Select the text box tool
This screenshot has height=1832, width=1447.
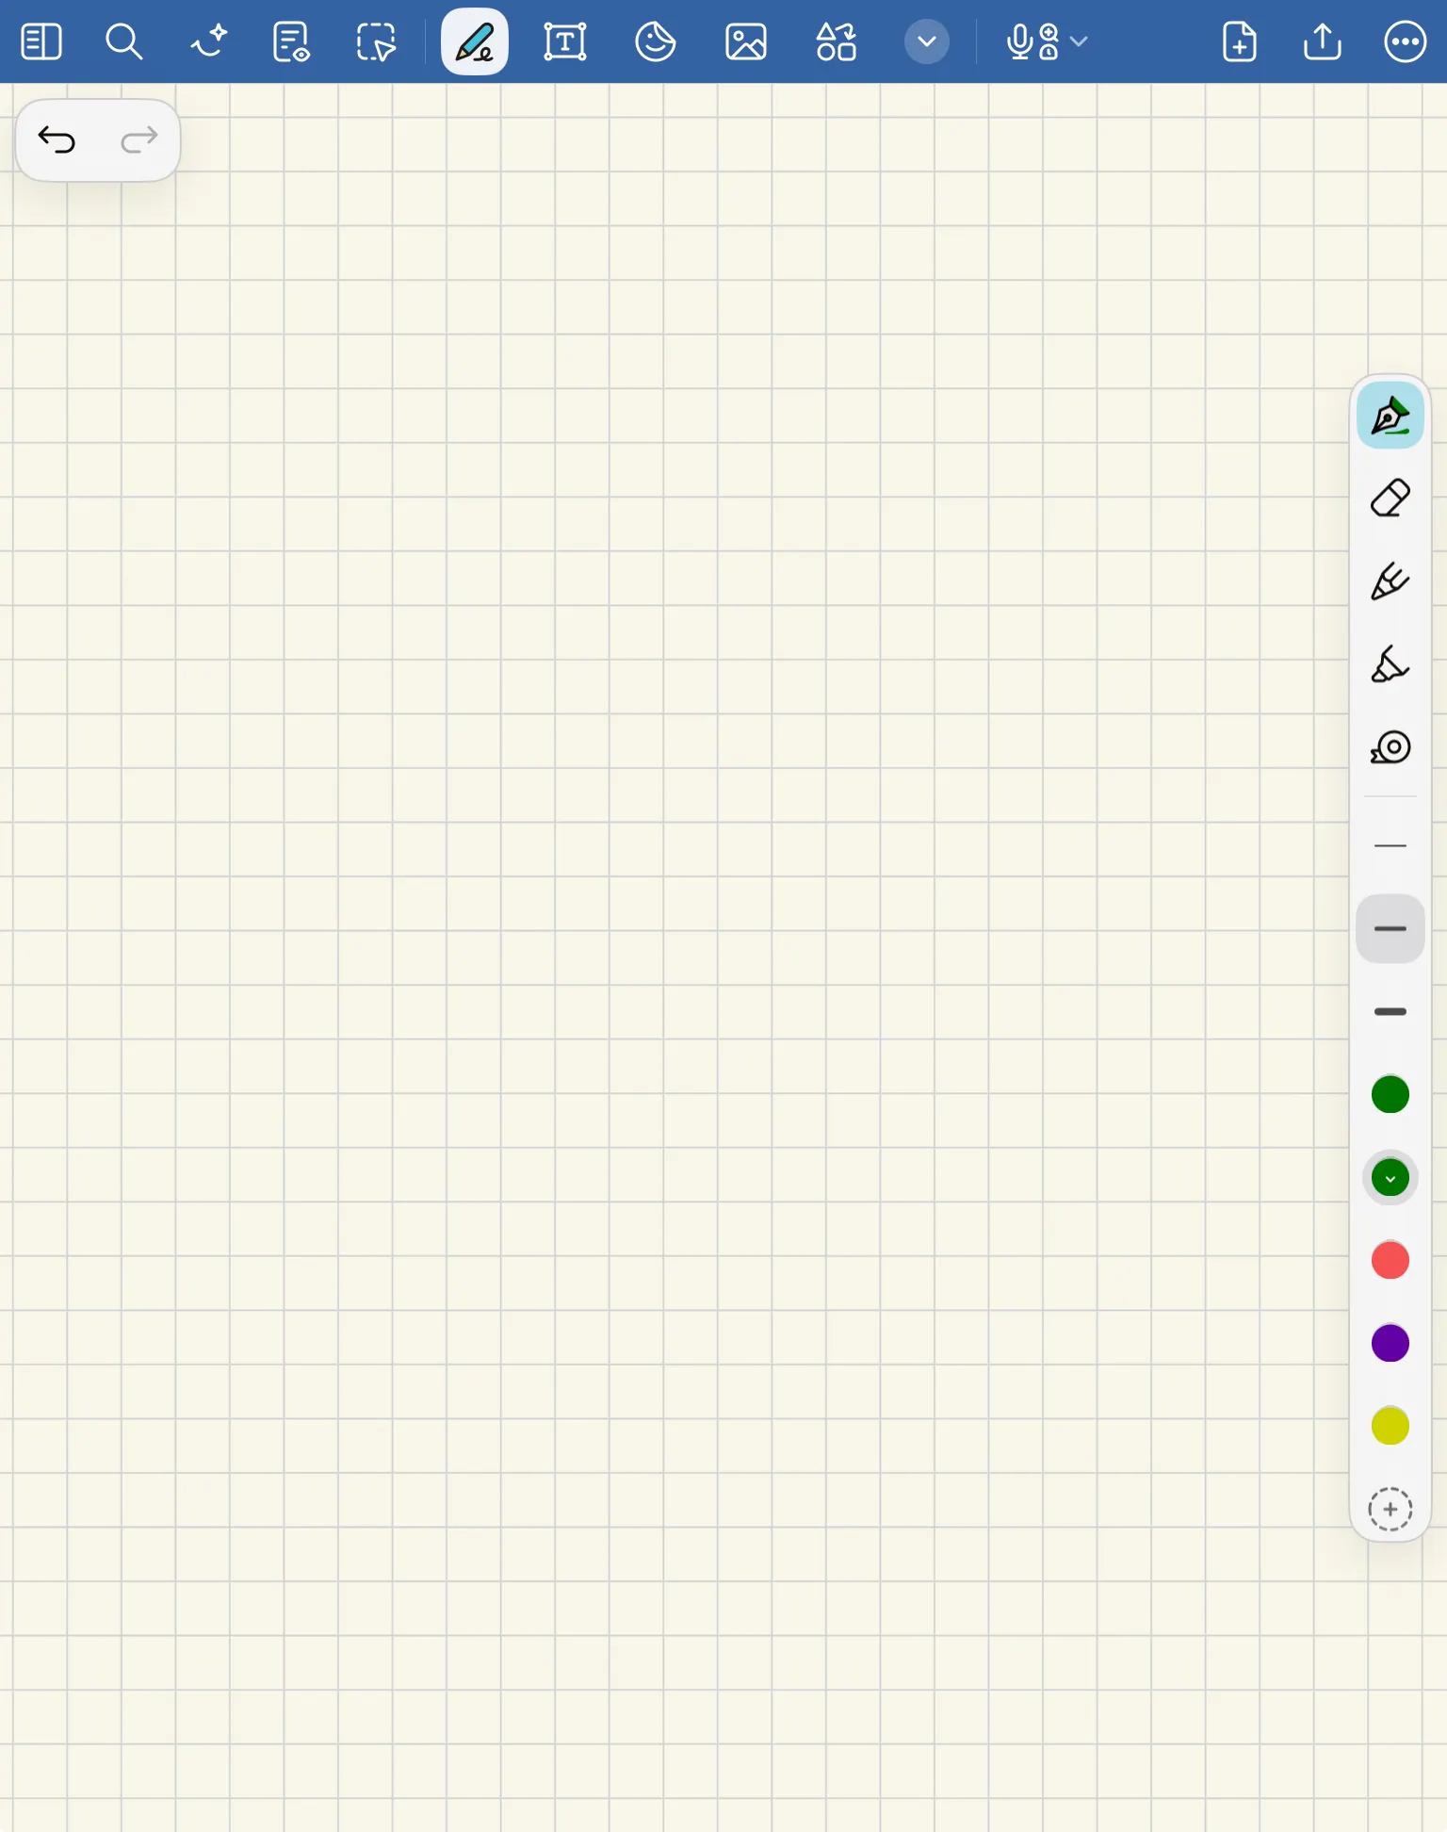coord(565,42)
